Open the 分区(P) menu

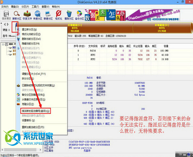point(25,7)
